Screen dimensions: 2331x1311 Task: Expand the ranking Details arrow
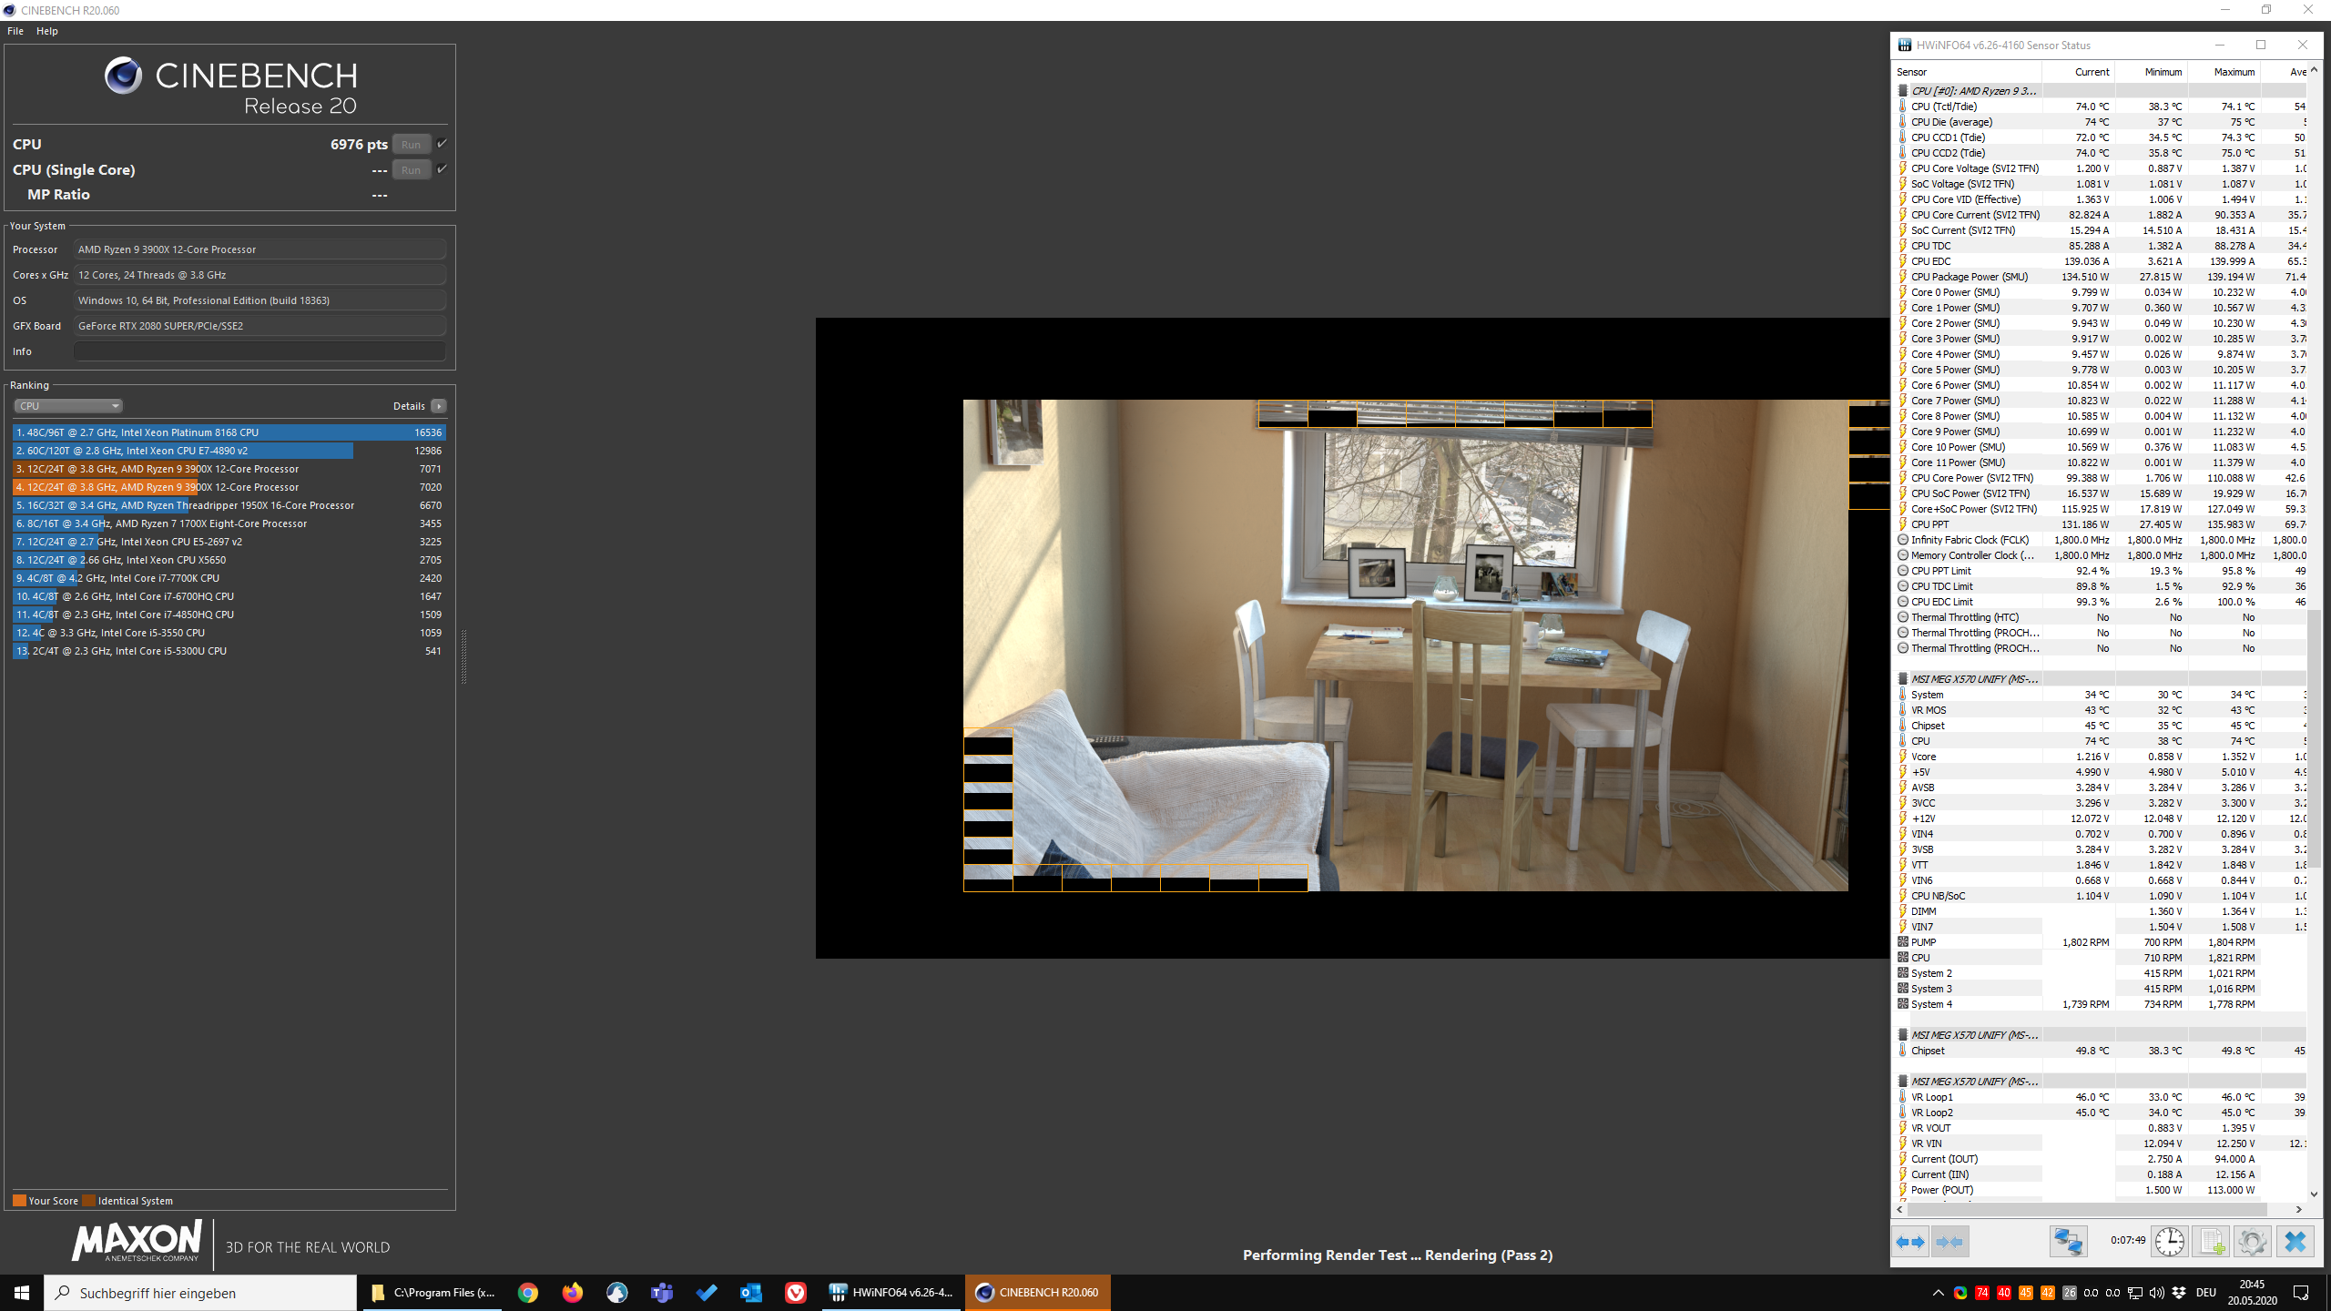tap(439, 406)
